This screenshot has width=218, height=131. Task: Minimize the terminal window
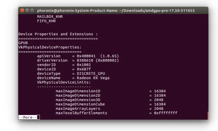pyautogui.click(x=27, y=11)
